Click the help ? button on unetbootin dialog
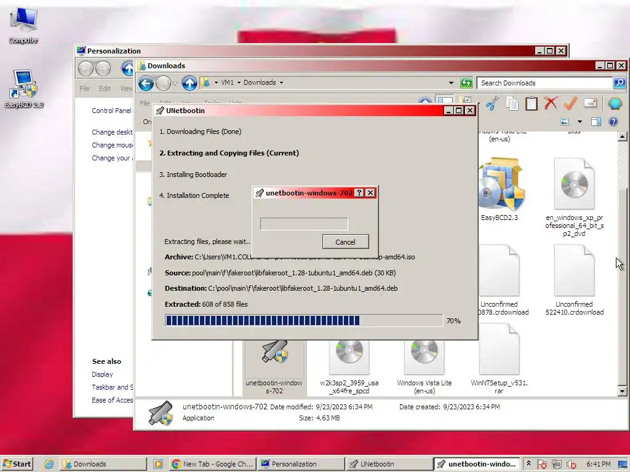The image size is (630, 472). 359,192
